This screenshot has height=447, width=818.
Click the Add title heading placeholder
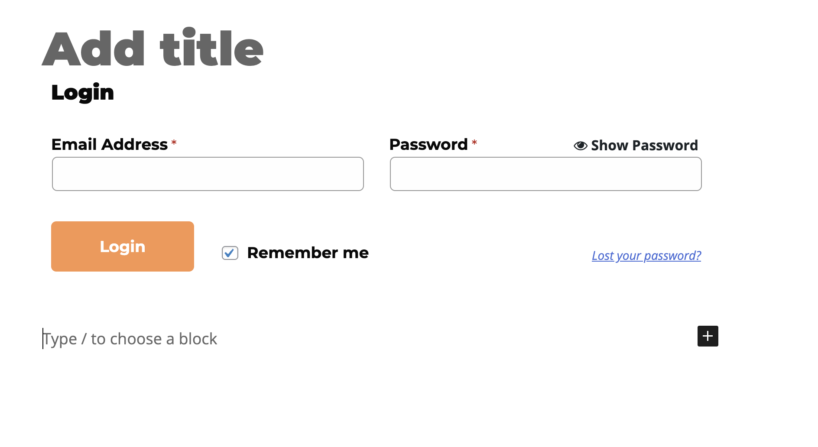(x=153, y=49)
